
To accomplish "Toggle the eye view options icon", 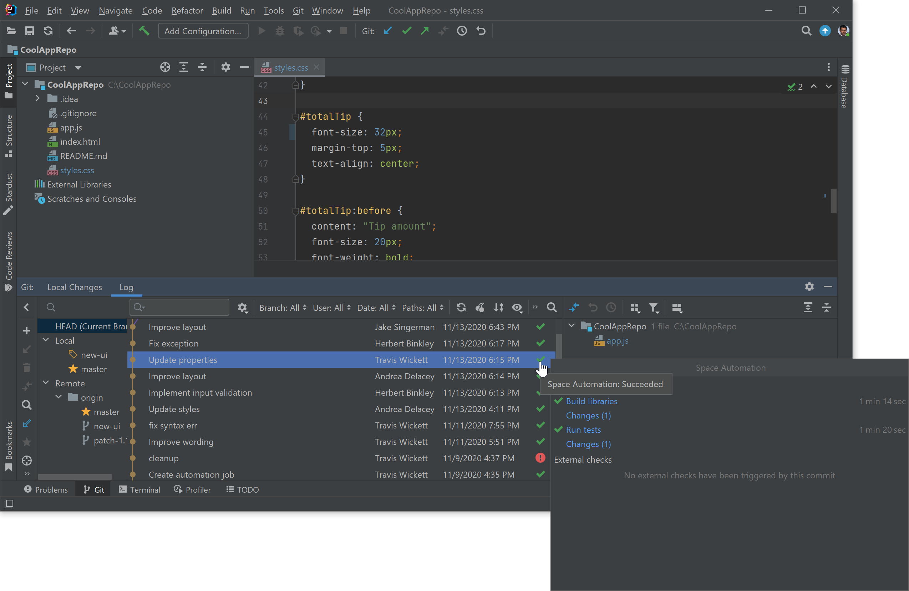I will 517,308.
